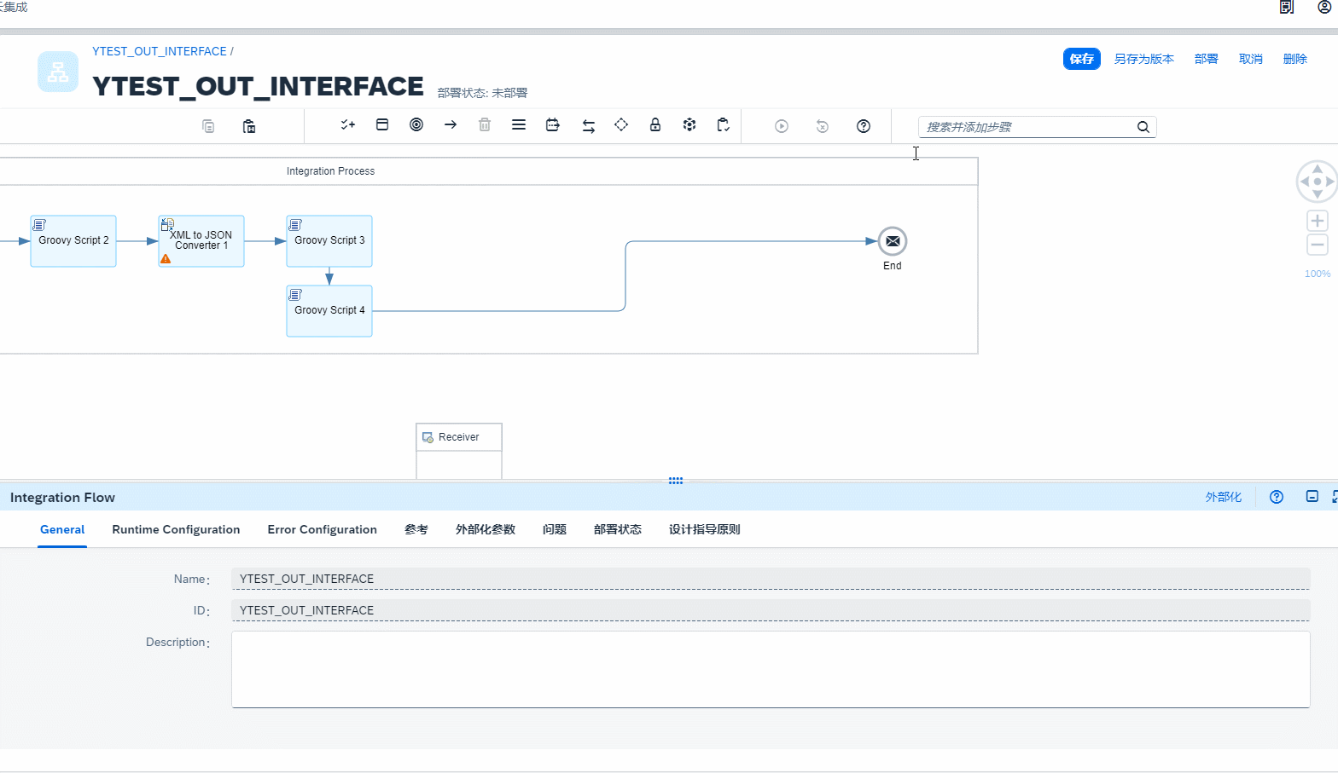Select the Groovy Script 4 step
This screenshot has width=1338, height=773.
(x=329, y=311)
